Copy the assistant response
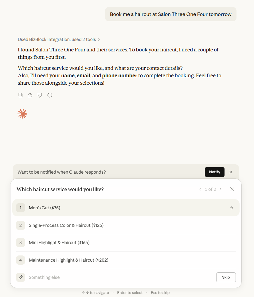Screen dimensions: 254x297 (x=20, y=95)
